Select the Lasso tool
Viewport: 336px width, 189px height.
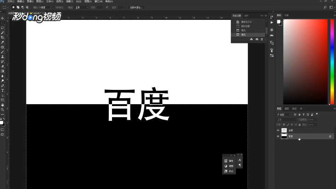pyautogui.click(x=3, y=28)
